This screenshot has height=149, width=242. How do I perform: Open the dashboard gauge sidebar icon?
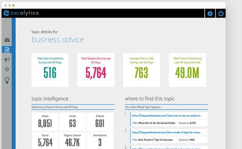7,40
